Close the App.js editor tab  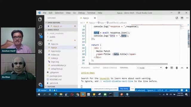tap(95, 18)
